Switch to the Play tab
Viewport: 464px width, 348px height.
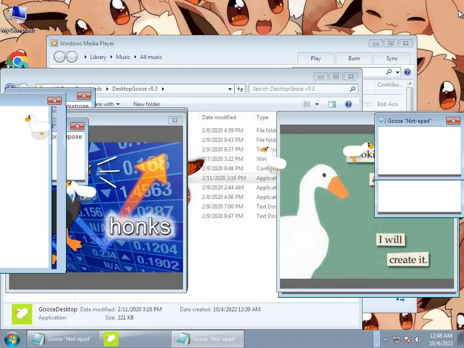(316, 58)
